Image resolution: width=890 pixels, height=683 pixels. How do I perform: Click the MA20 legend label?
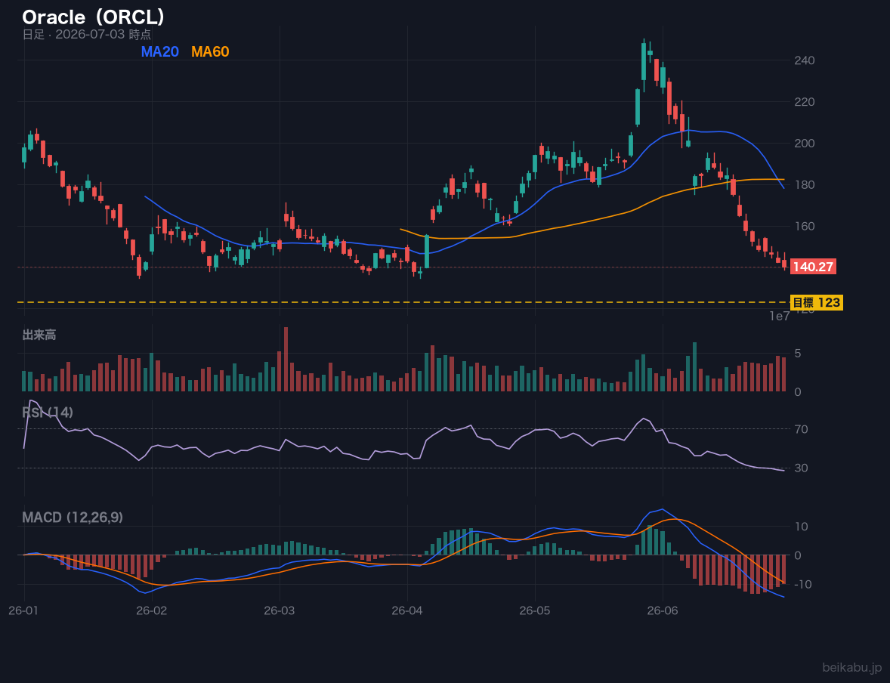pyautogui.click(x=159, y=51)
